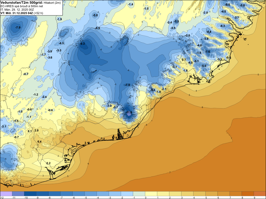266x199 pixels.
Task: Click the -1.7 temperature label
Action: [43, 55]
